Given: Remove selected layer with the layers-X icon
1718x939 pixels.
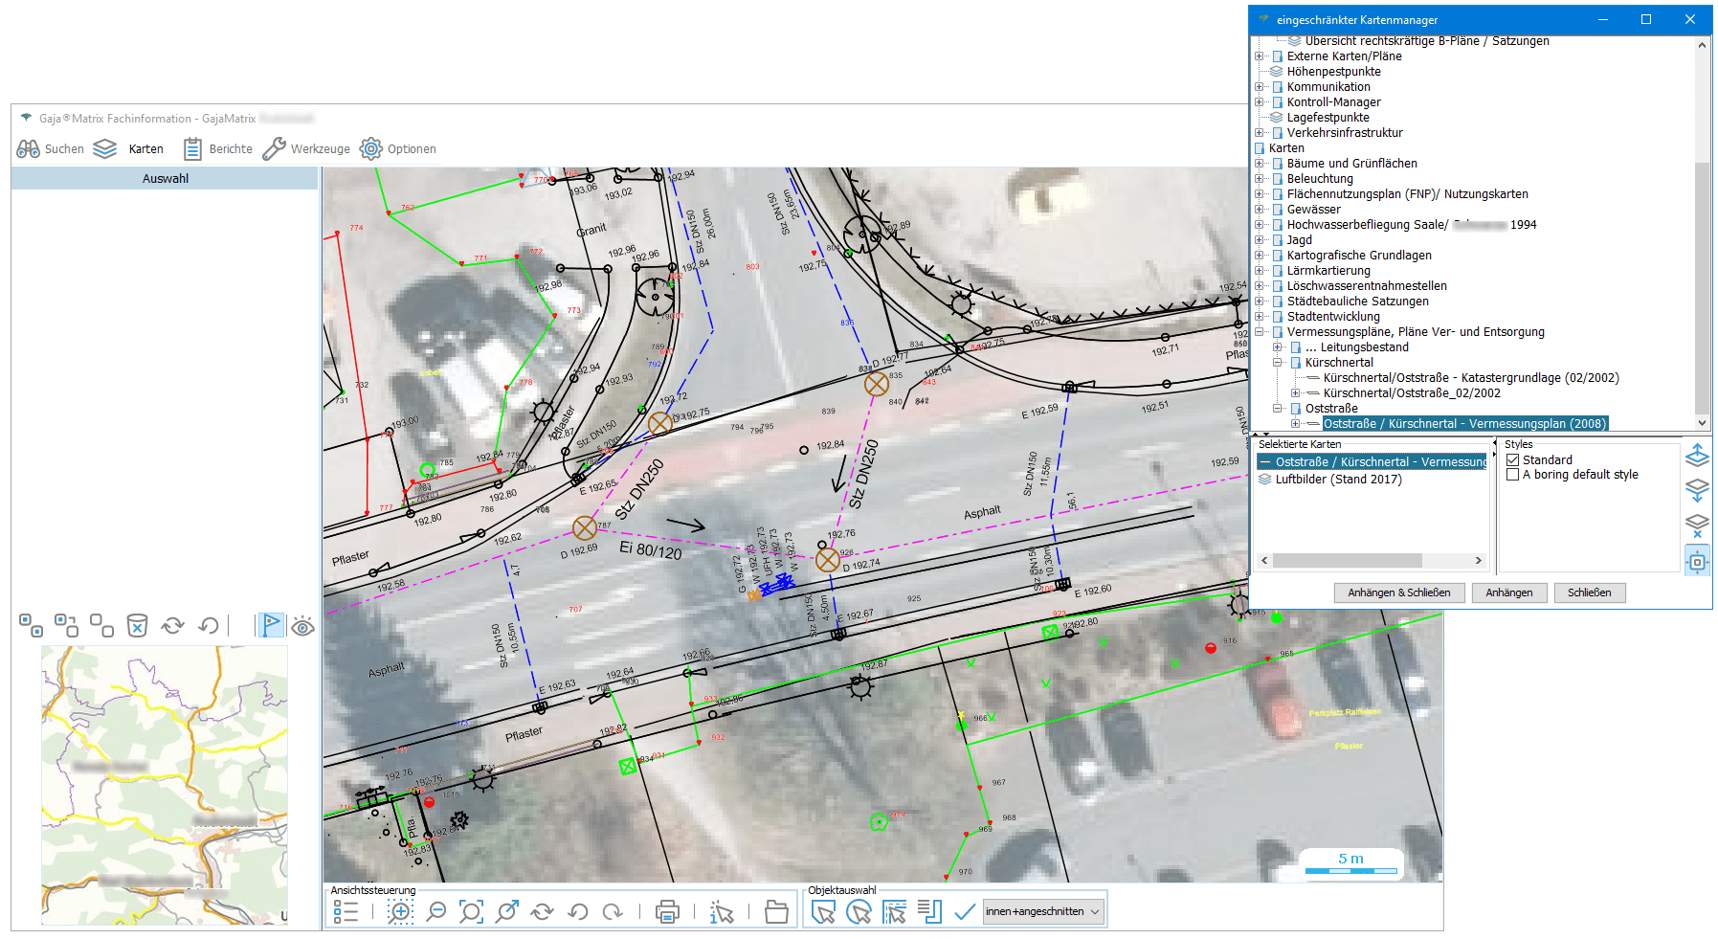Looking at the screenshot, I should pos(1697,525).
